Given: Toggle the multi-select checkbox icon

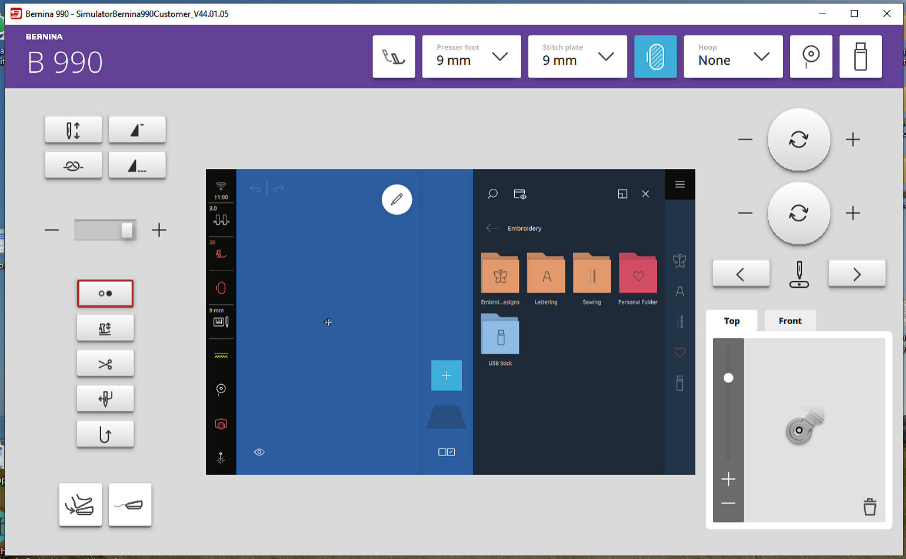Looking at the screenshot, I should pos(447,452).
